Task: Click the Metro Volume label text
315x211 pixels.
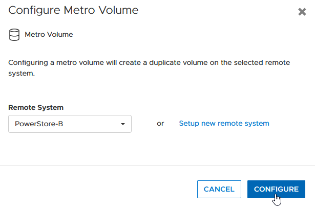Action: 49,35
